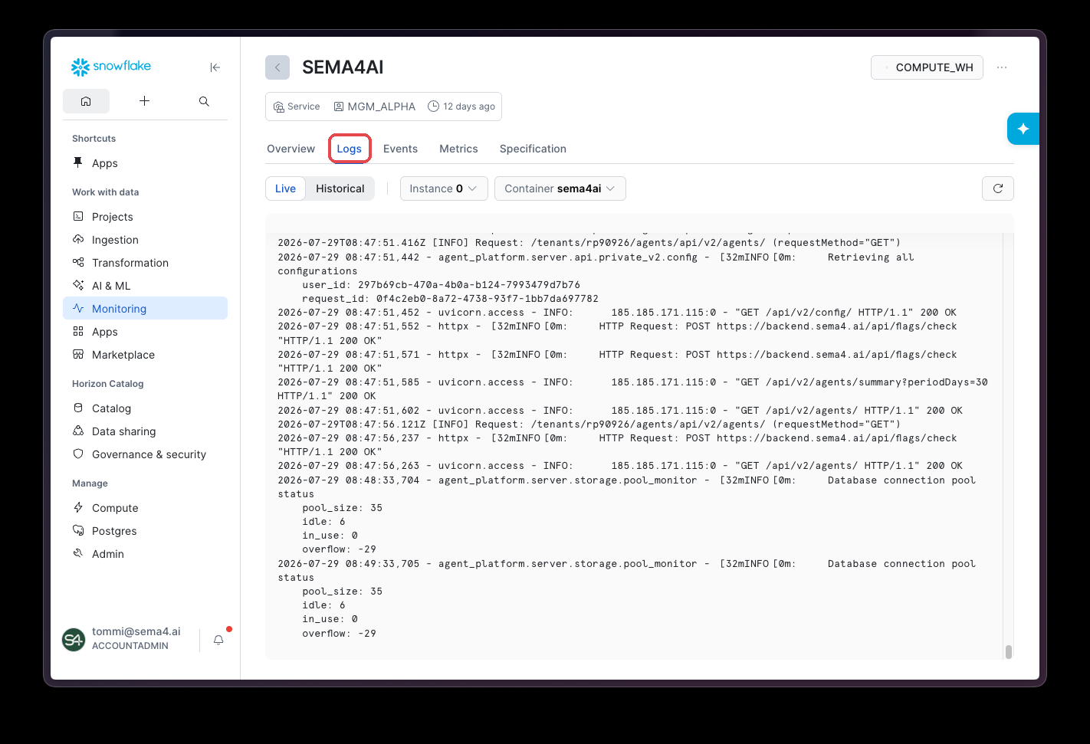Collapse the sidebar navigation panel
This screenshot has height=744, width=1090.
(x=215, y=67)
